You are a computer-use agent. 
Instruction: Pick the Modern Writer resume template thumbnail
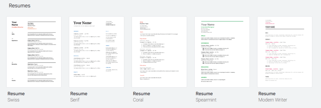[x=285, y=52]
